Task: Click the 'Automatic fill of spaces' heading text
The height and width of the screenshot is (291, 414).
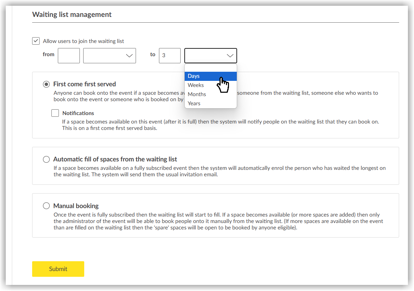Action: 115,159
